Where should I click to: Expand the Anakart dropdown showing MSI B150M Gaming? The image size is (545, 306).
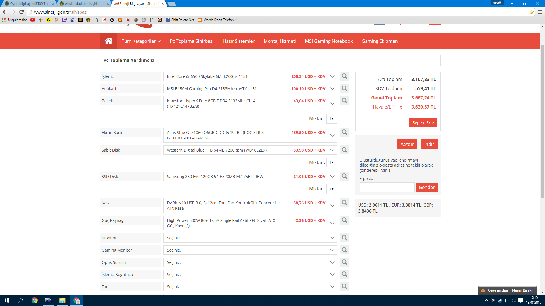click(x=250, y=89)
